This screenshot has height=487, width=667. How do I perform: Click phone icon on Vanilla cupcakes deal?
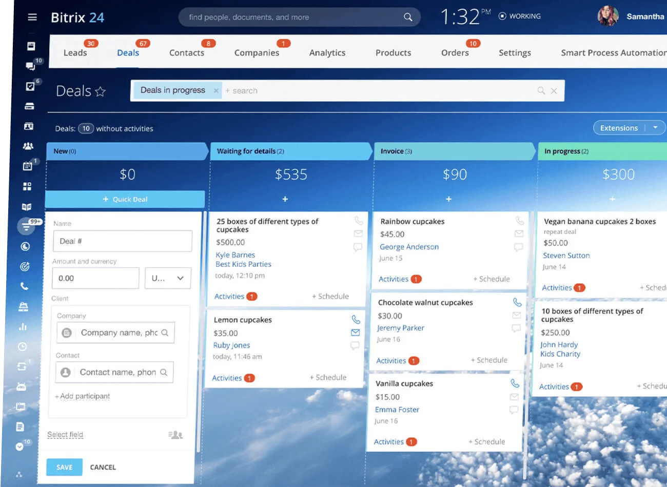pos(515,383)
